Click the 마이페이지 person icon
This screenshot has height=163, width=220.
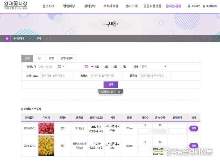(x=204, y=6)
